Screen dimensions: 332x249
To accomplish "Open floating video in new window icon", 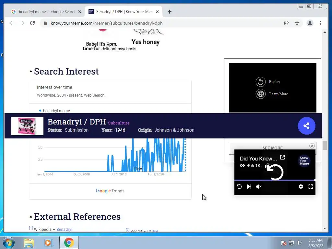I will pyautogui.click(x=282, y=157).
